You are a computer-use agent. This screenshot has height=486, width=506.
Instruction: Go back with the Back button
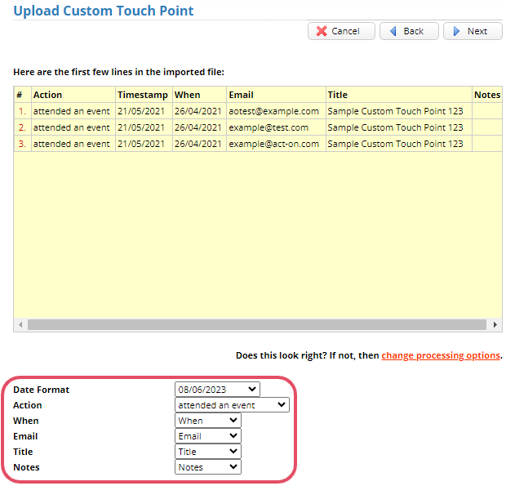point(409,31)
